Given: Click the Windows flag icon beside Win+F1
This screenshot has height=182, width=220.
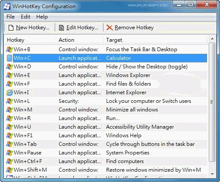Looking at the screenshot, I should pos(9,136).
